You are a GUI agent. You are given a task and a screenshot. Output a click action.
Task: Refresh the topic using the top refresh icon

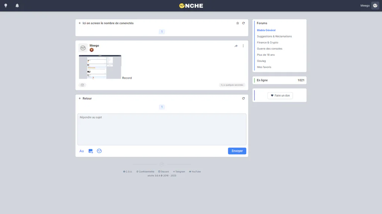(243, 23)
